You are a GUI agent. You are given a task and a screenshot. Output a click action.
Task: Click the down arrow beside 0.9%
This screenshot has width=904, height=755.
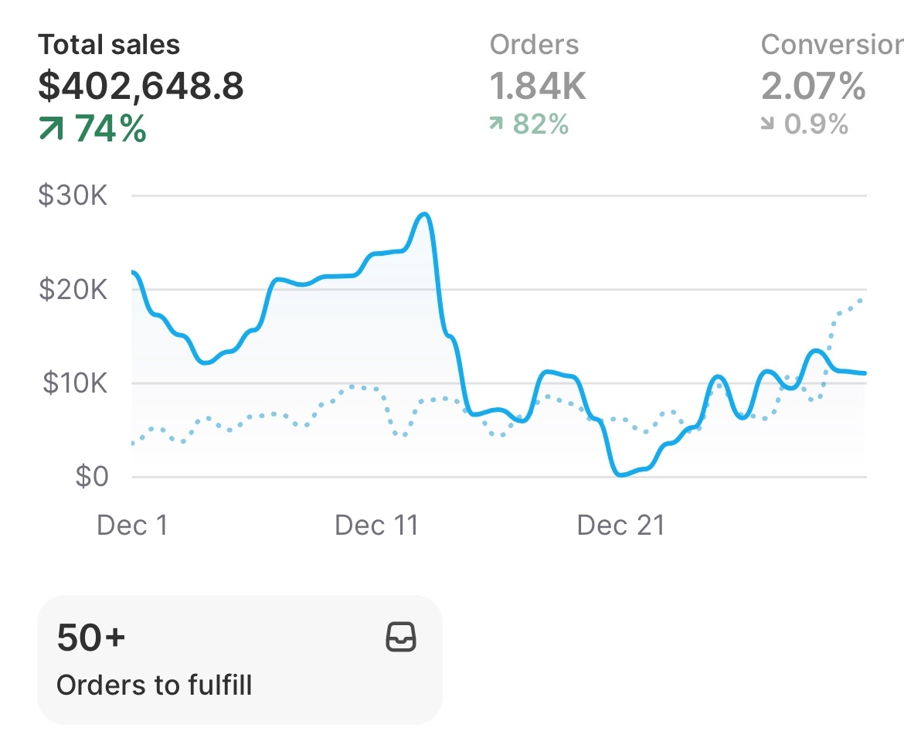768,124
